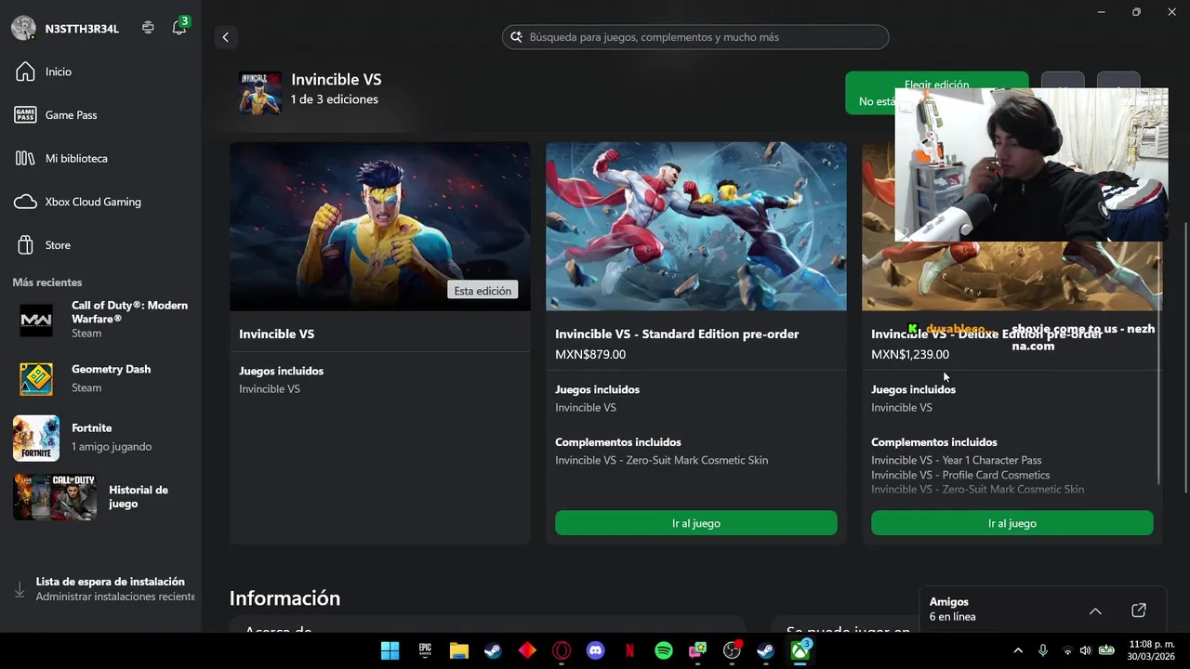1190x669 pixels.
Task: Click the red diamond app in taskbar
Action: tap(527, 650)
